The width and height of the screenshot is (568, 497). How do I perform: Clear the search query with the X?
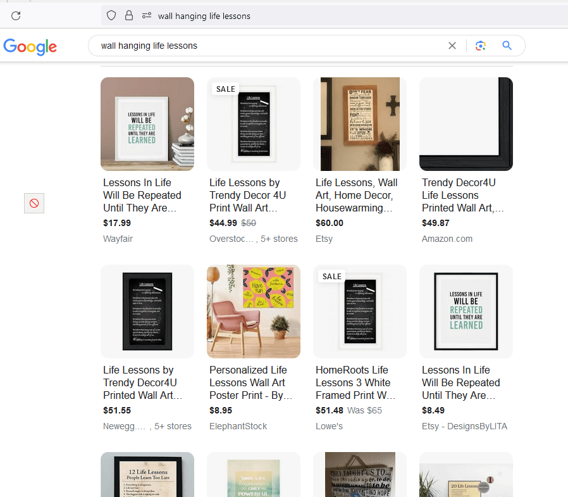tap(452, 46)
